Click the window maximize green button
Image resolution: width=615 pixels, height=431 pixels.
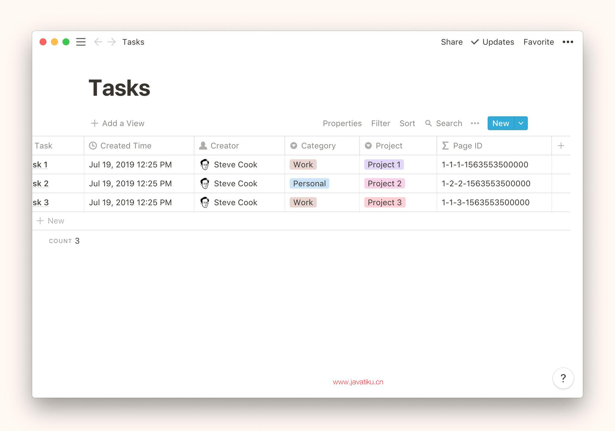(66, 42)
